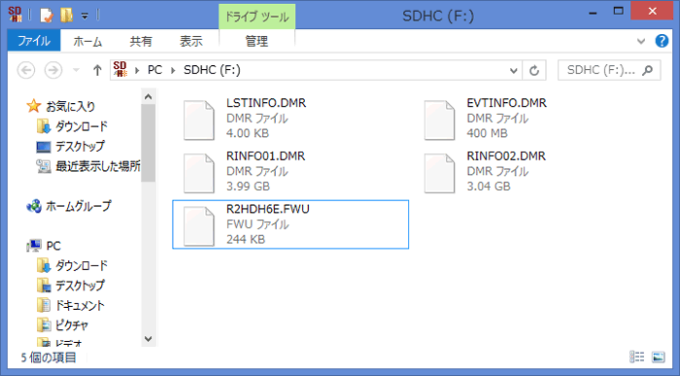Go up one folder level
The height and width of the screenshot is (376, 680).
coord(97,70)
